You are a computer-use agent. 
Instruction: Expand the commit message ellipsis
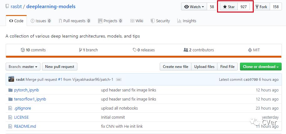[119, 80]
